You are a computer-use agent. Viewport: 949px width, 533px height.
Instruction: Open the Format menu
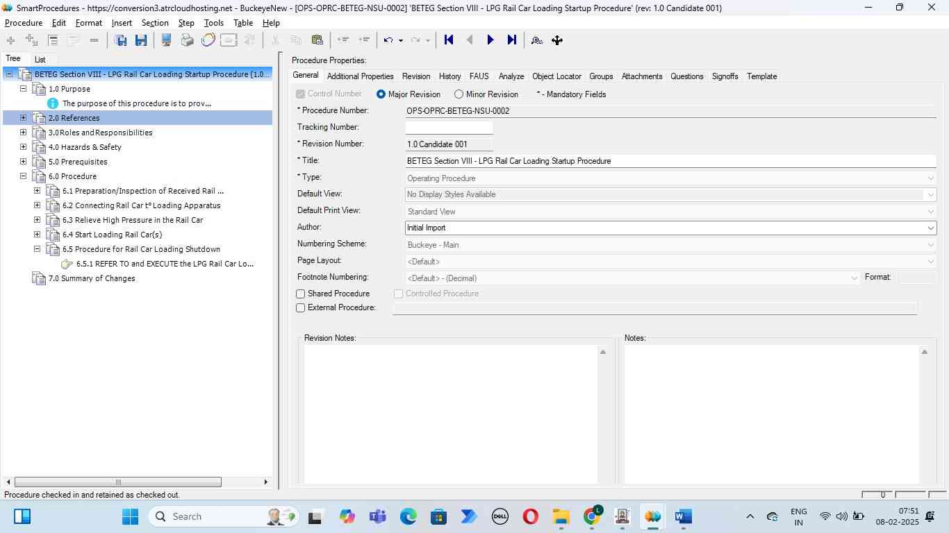[89, 23]
